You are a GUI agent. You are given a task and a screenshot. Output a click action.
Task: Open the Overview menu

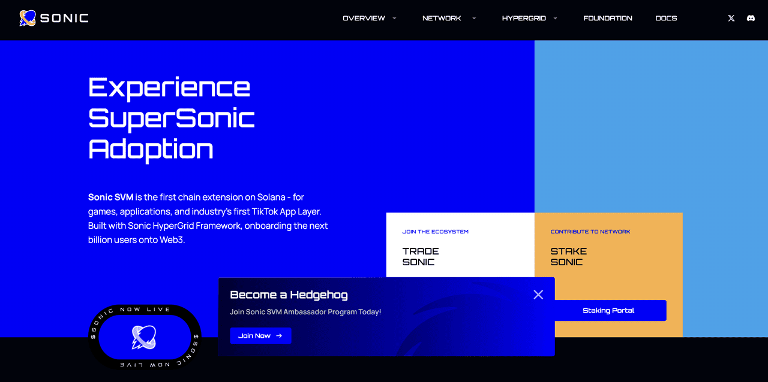tap(364, 19)
